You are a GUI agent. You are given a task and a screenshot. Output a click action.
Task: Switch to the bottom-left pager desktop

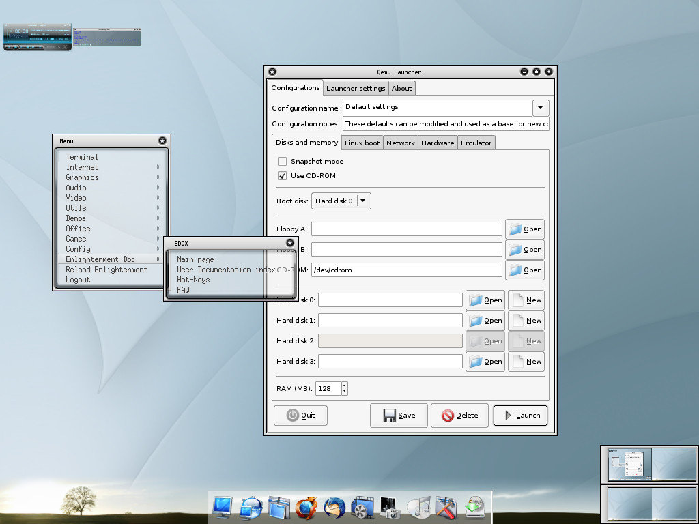[x=629, y=503]
